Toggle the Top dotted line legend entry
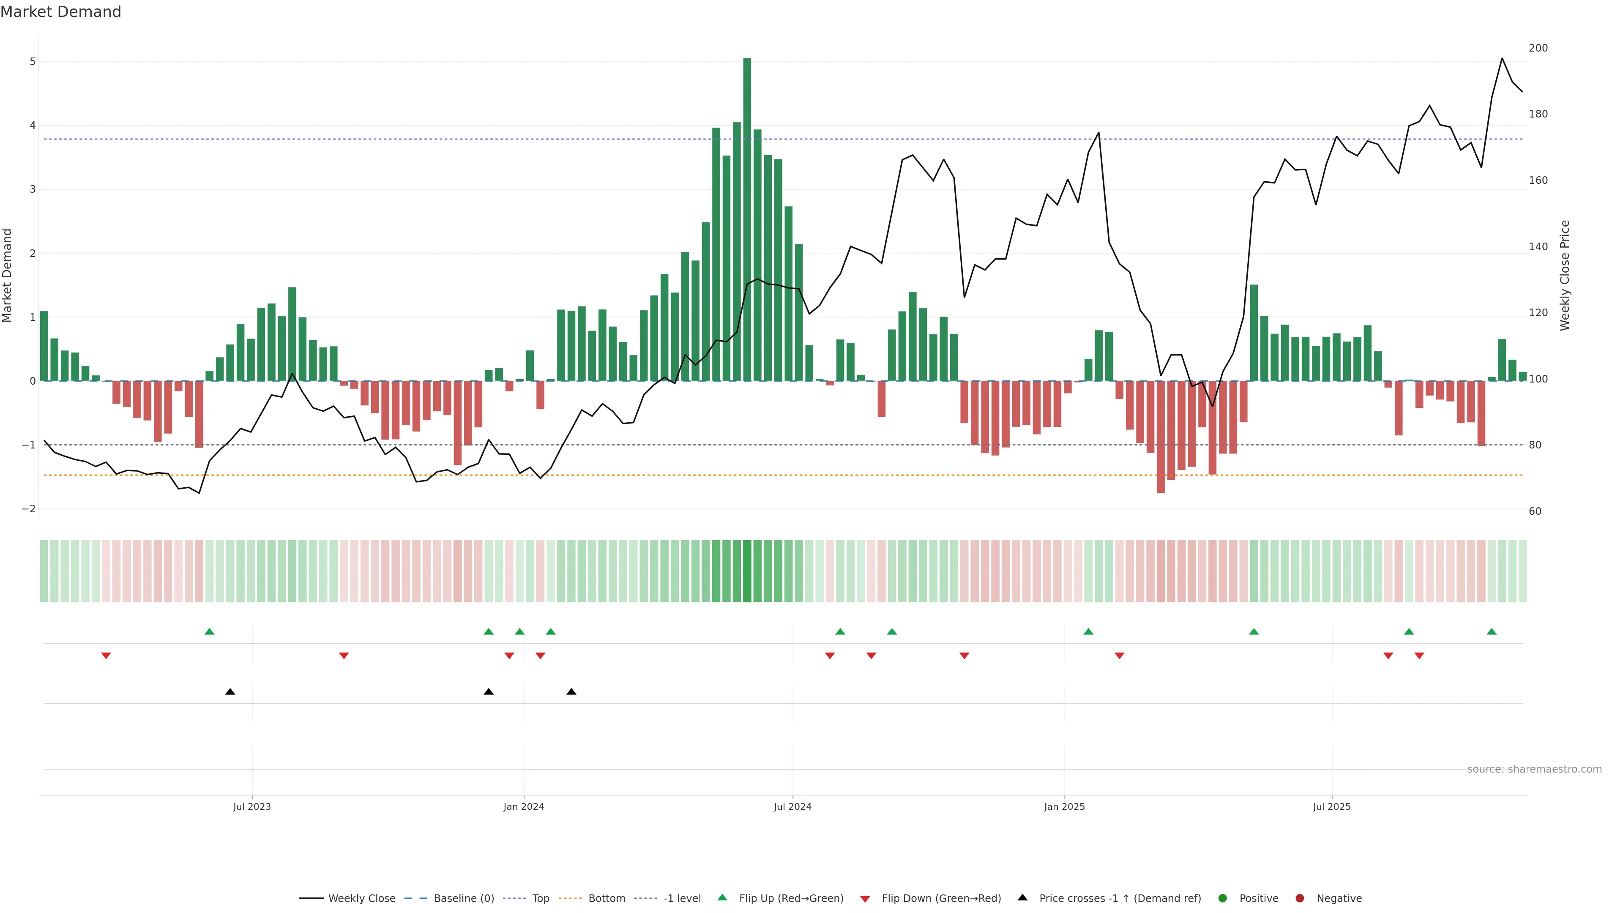 tap(540, 898)
